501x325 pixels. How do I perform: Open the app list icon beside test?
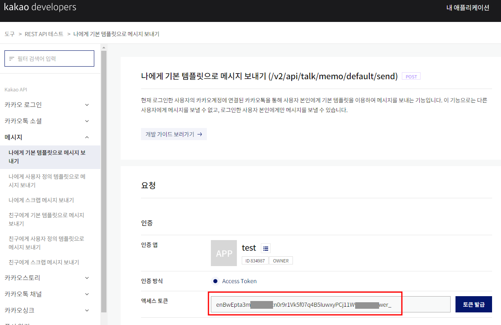266,248
